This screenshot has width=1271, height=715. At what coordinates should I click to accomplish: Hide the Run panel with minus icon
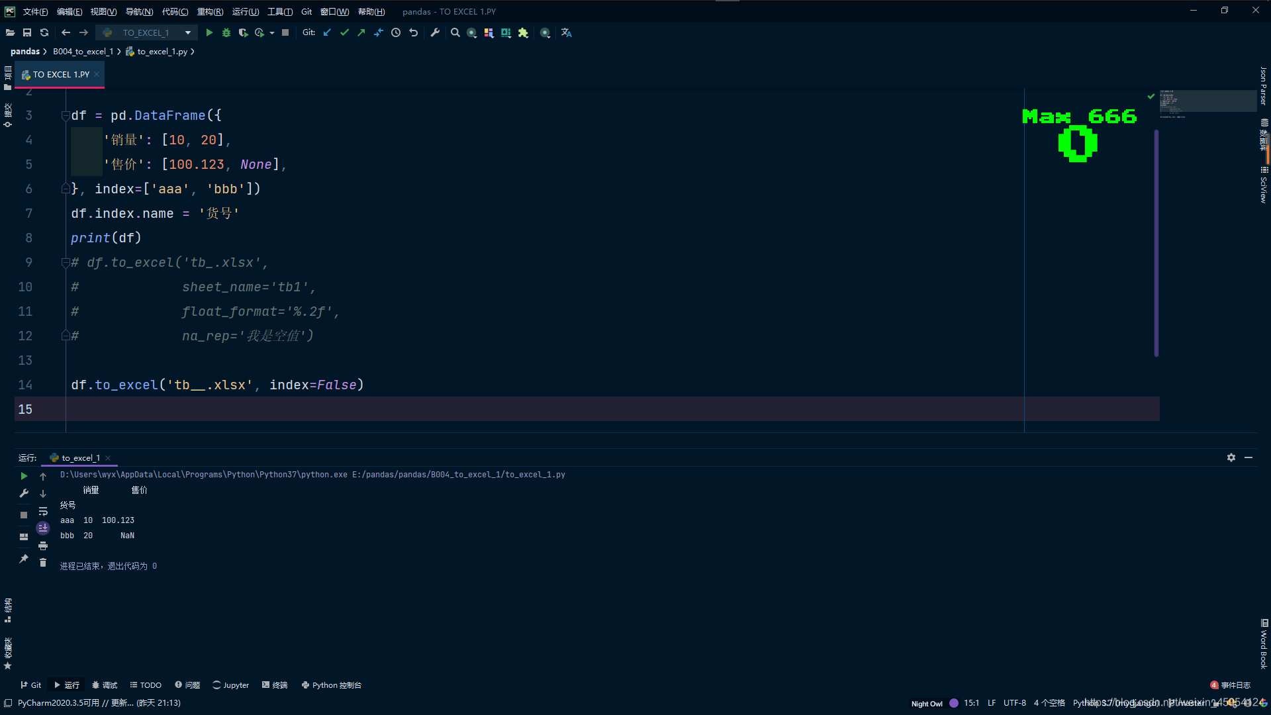[1248, 457]
